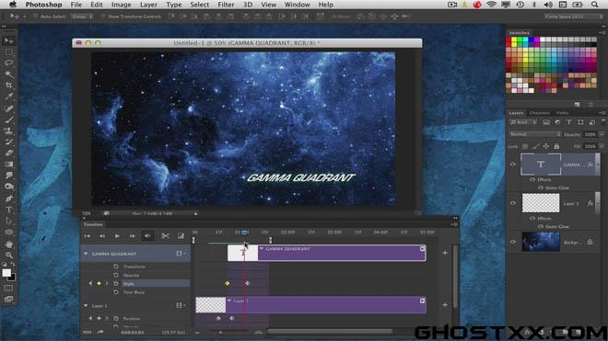Image resolution: width=608 pixels, height=341 pixels.
Task: Add media to GAMMA QUADRANT track
Action: click(445, 253)
